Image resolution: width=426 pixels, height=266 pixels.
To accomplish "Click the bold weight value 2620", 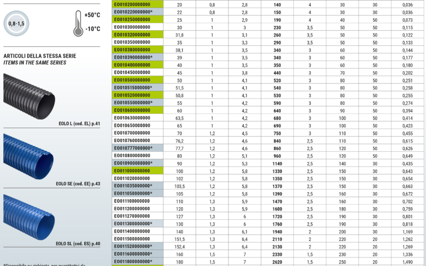I will (277, 262).
